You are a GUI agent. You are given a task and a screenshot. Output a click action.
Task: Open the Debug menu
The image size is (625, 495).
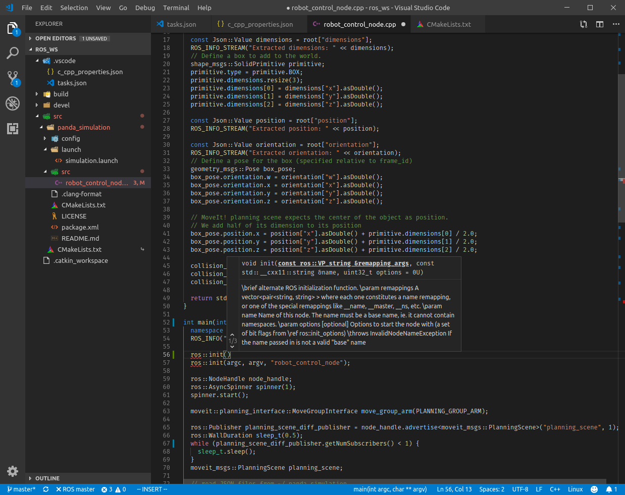pyautogui.click(x=145, y=8)
